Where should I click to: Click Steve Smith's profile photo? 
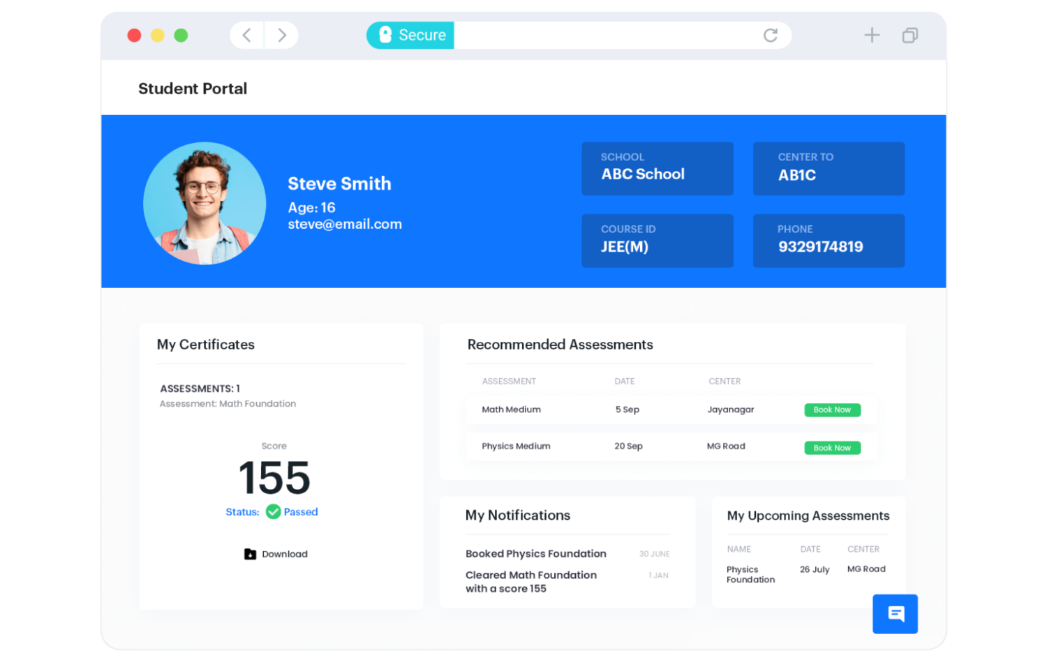coord(205,203)
